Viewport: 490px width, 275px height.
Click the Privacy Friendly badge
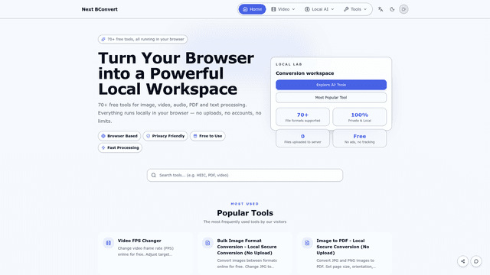(165, 136)
